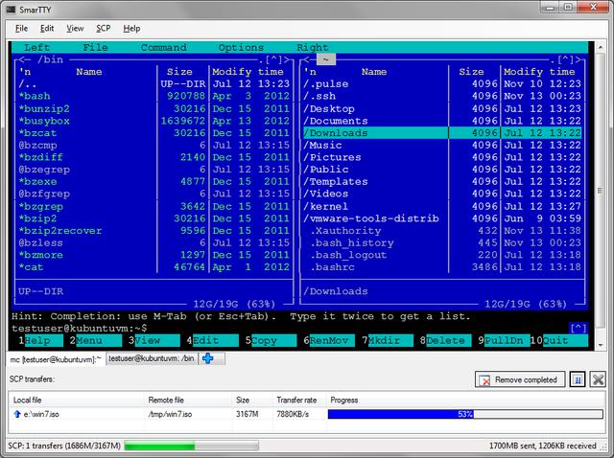Click the win7.iso transfer progress bar

(x=465, y=414)
